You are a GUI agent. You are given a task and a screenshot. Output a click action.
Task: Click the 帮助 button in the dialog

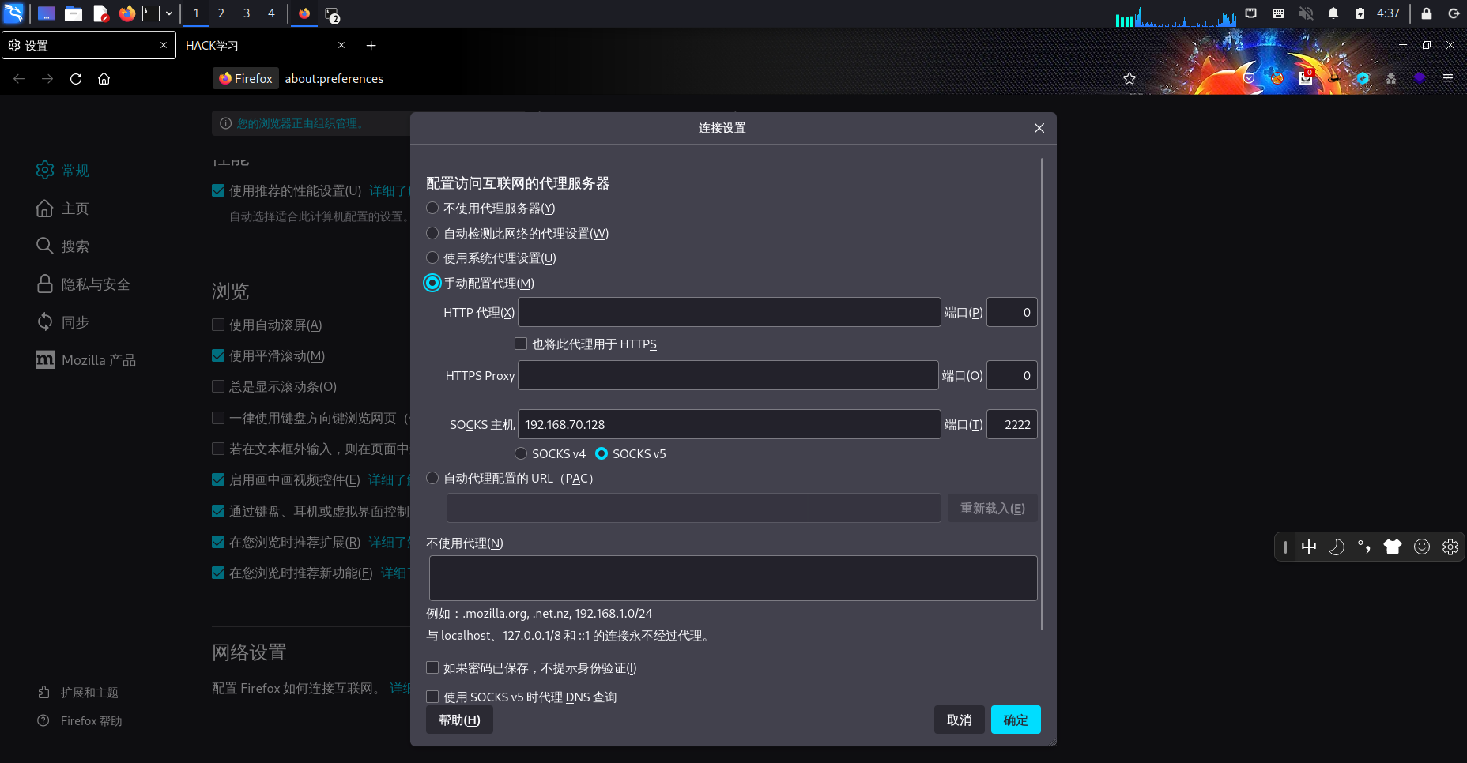(459, 720)
